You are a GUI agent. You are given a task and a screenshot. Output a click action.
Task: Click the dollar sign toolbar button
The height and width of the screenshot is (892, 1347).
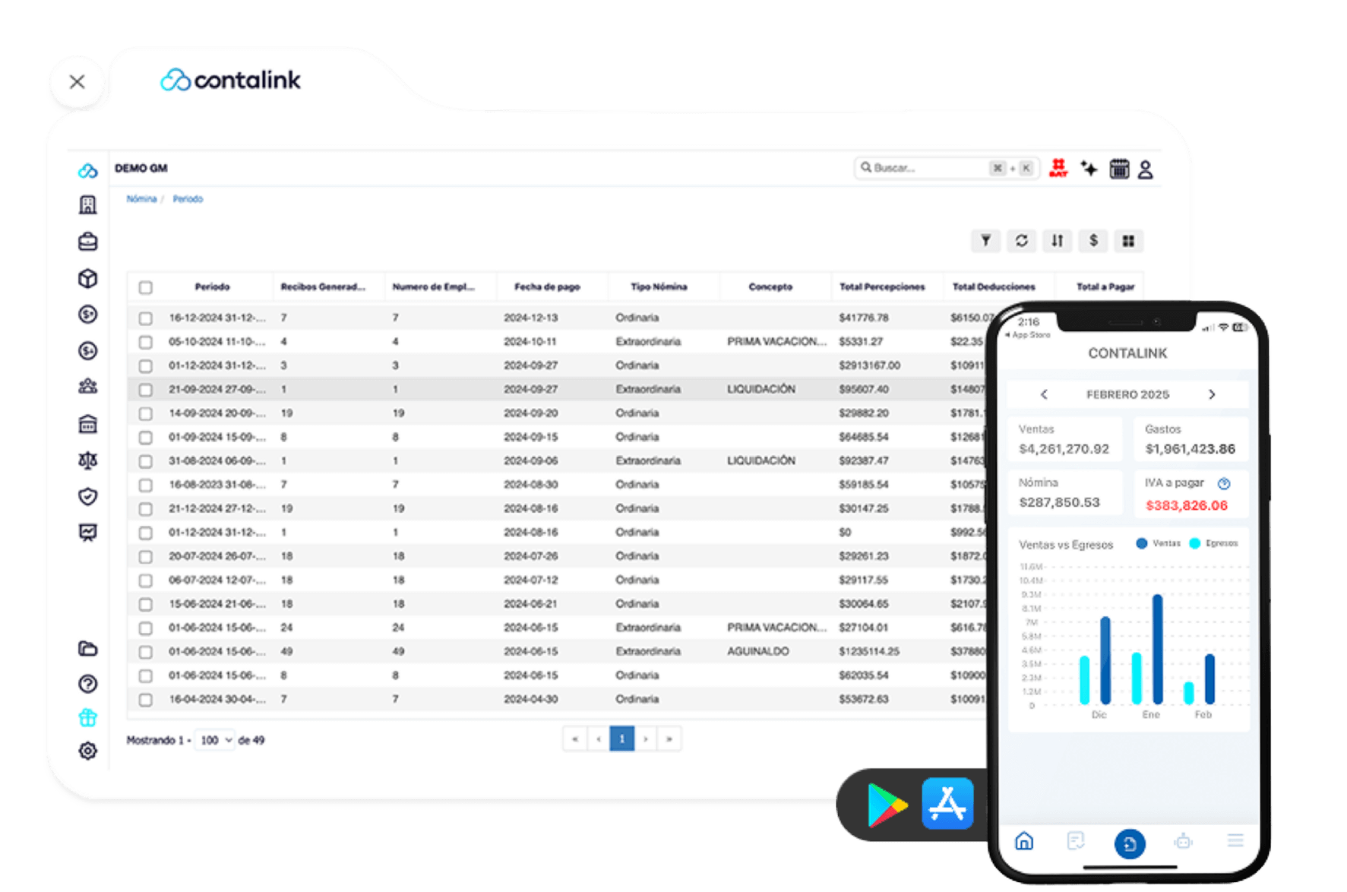(x=1092, y=241)
